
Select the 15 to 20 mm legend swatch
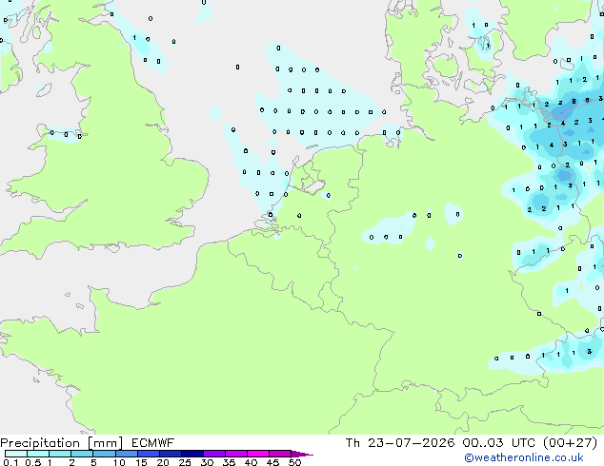(149, 454)
